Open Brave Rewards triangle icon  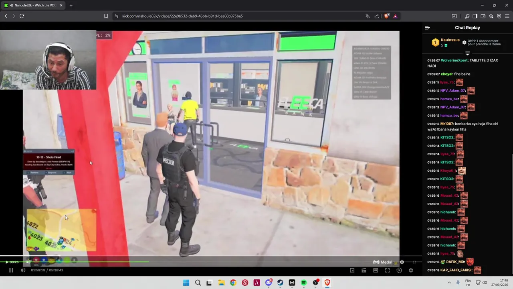(395, 16)
